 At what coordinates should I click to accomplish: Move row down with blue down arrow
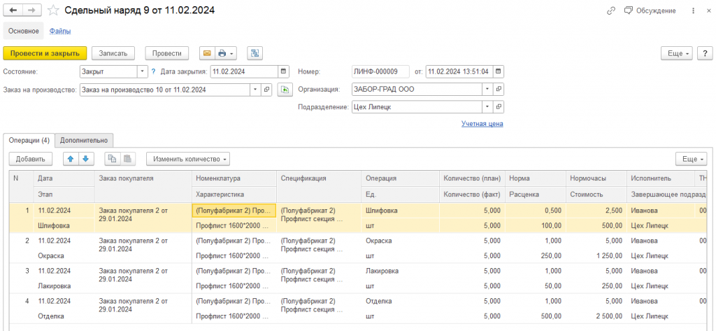coord(85,159)
